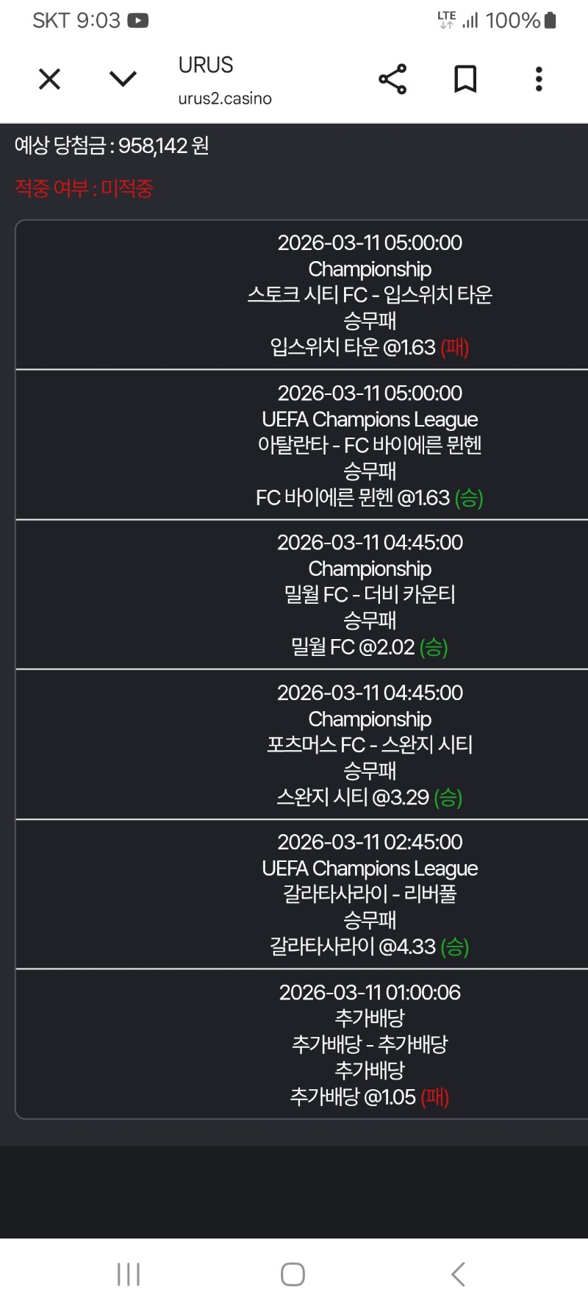Viewport: 588px width, 1312px height.
Task: Tap the red 적중 여부 status text
Action: pos(84,189)
